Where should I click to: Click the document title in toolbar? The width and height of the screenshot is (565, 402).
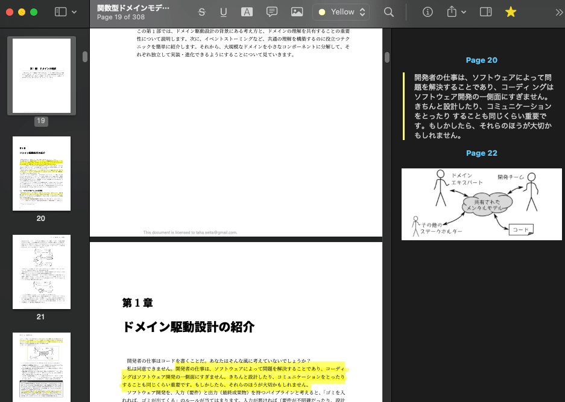tap(133, 8)
